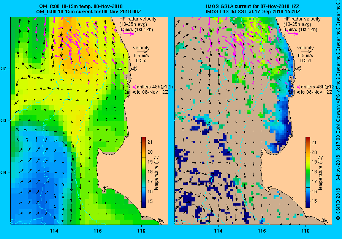Click magenta HF radar scale arrow on left map

coord(129,34)
